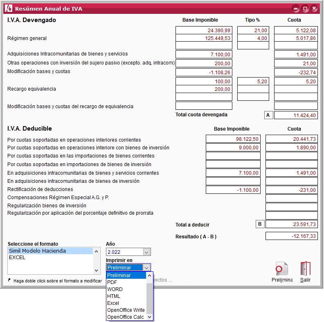Click the Preliminar magnifier document icon
The width and height of the screenshot is (324, 322).
click(282, 269)
